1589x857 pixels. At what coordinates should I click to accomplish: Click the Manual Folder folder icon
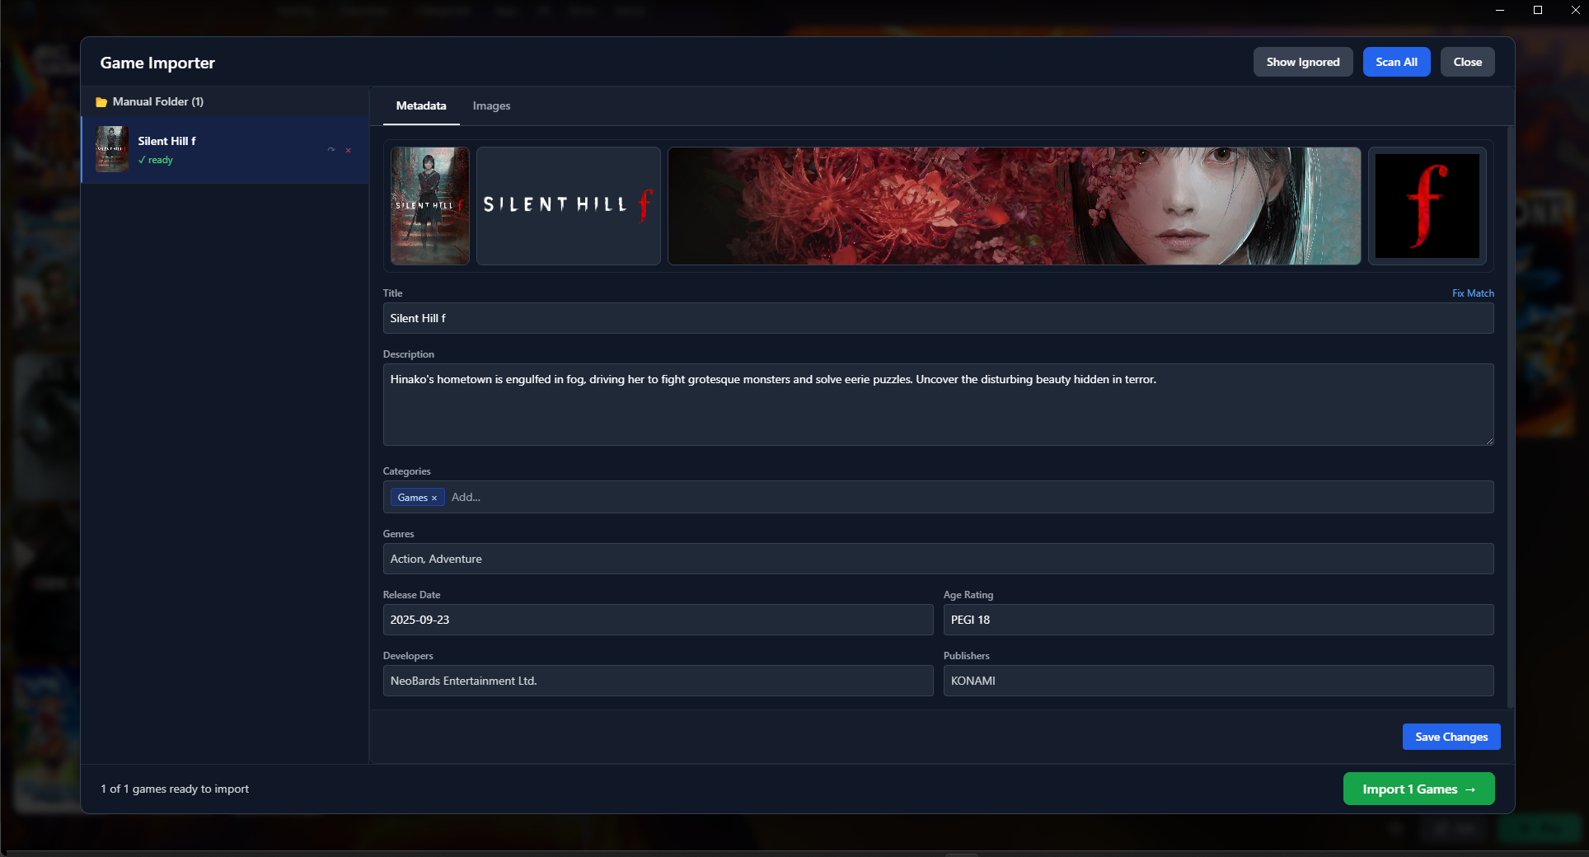coord(102,101)
